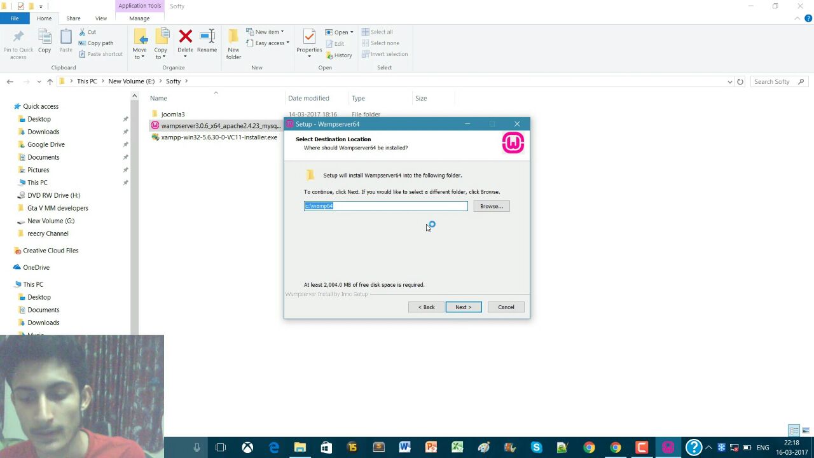
Task: Click the back navigation arrow
Action: coord(10,81)
